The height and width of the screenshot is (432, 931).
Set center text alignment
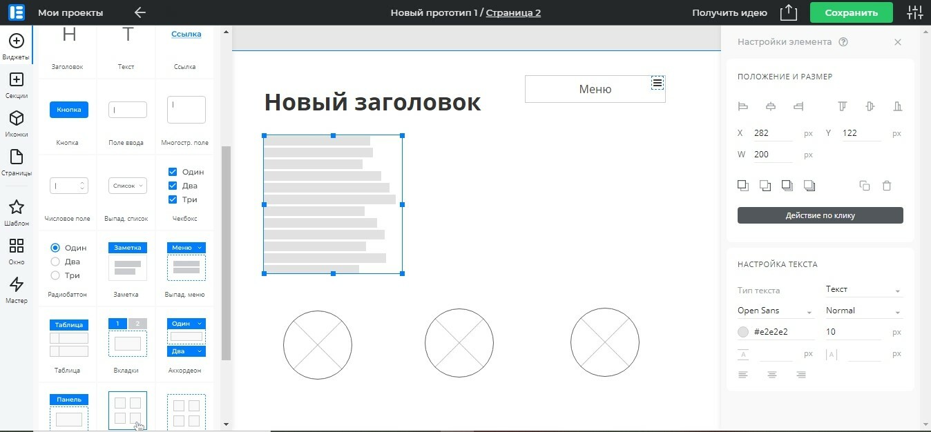(772, 375)
